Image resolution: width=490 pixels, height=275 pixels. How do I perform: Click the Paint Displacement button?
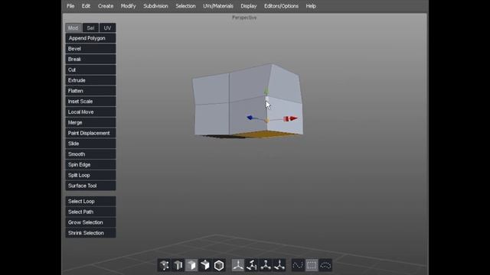90,133
